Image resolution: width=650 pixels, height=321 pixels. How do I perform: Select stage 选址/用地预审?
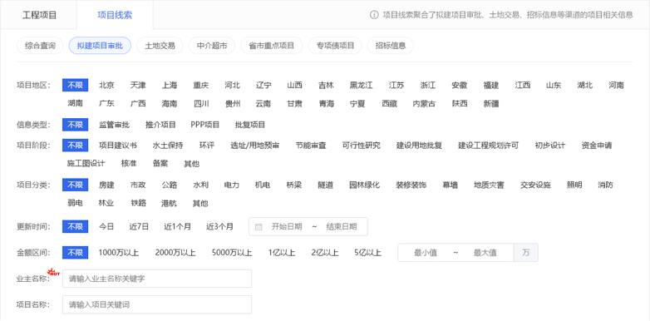pyautogui.click(x=255, y=146)
